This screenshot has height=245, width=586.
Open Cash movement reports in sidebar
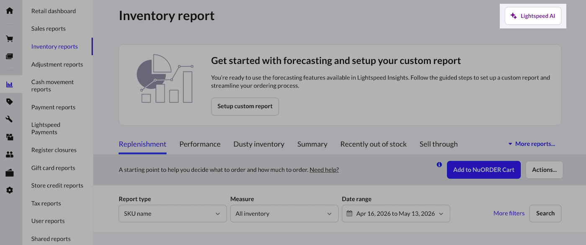(x=52, y=86)
